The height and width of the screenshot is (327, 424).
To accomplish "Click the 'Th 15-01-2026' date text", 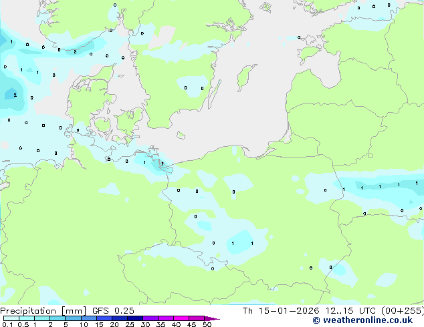I will pyautogui.click(x=281, y=311).
